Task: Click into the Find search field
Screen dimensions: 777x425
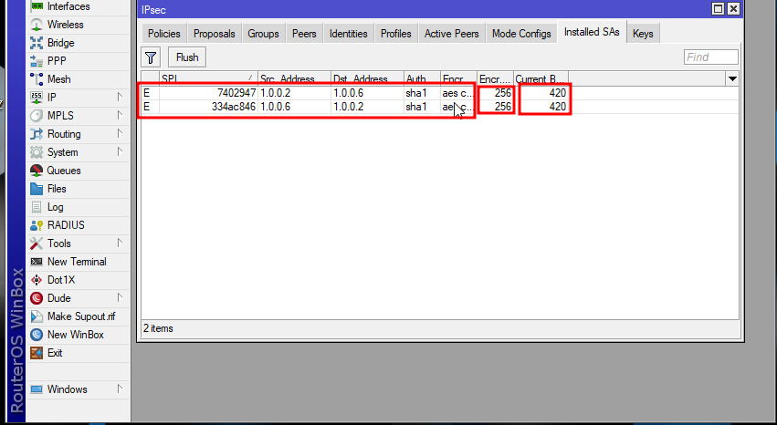Action: click(x=710, y=57)
